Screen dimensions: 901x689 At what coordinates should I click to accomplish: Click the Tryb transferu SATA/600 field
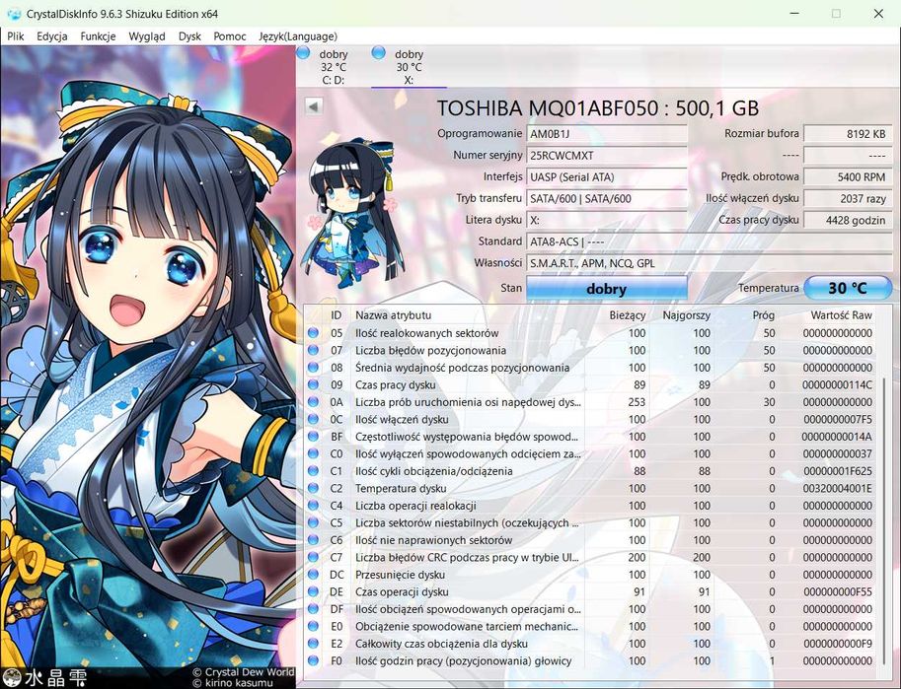pyautogui.click(x=607, y=199)
